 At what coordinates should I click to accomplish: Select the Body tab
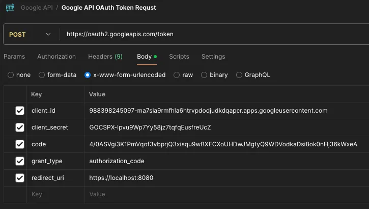pos(147,57)
